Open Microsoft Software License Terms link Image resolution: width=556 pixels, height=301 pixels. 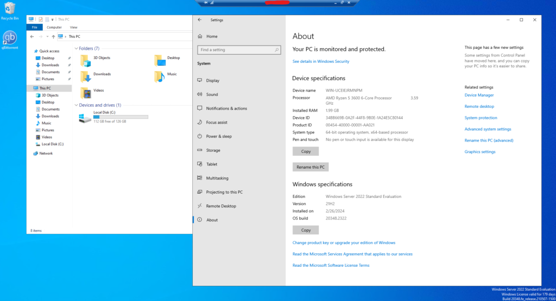click(331, 265)
